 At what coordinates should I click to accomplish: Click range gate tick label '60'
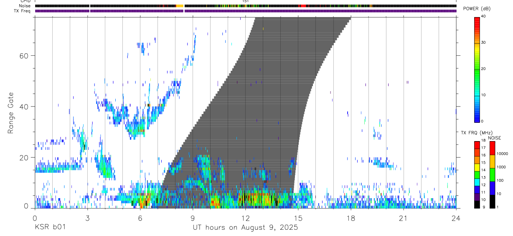click(x=25, y=56)
